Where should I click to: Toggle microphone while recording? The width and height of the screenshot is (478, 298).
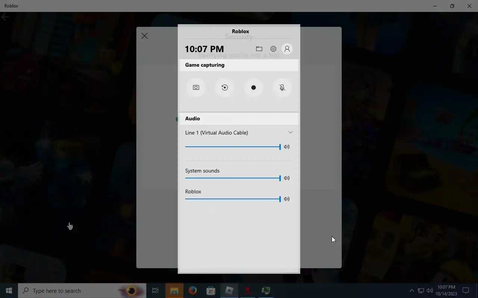pyautogui.click(x=282, y=88)
